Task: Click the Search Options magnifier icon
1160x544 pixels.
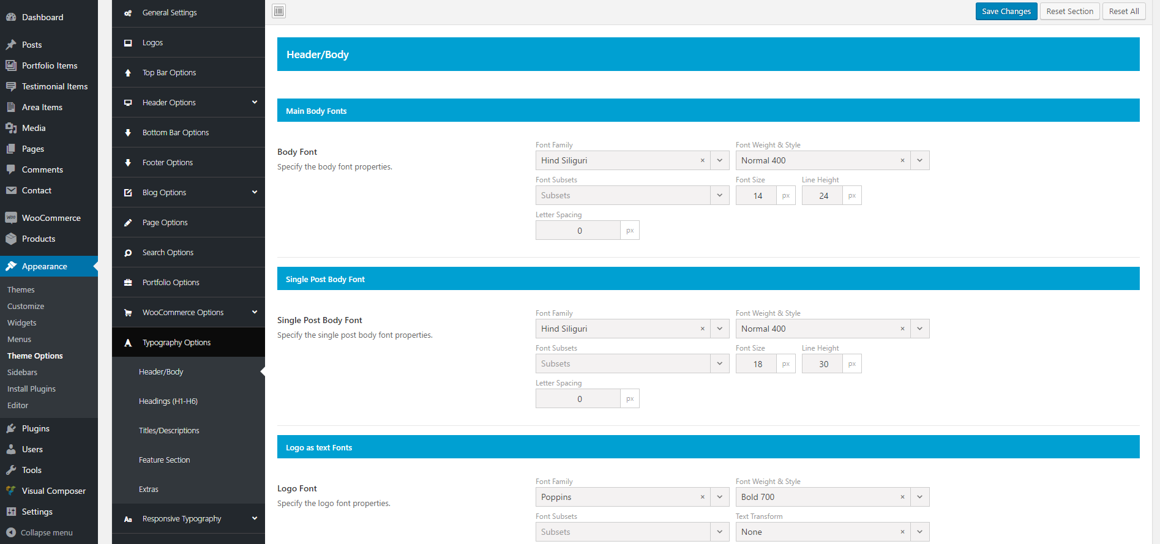Action: [x=128, y=253]
